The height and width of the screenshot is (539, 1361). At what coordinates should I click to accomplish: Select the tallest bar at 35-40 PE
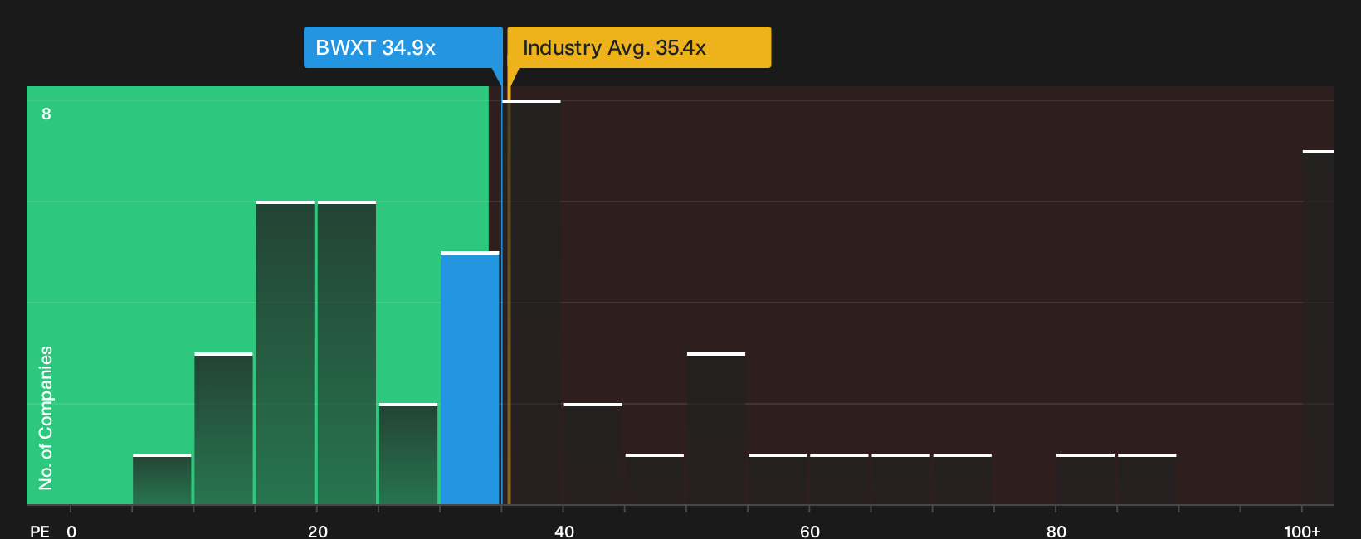point(531,302)
